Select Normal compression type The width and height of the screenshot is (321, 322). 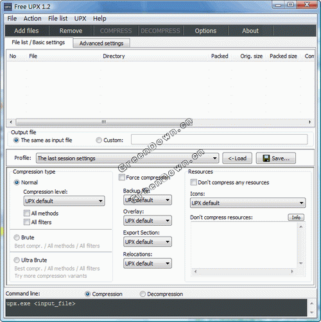pyautogui.click(x=26, y=182)
